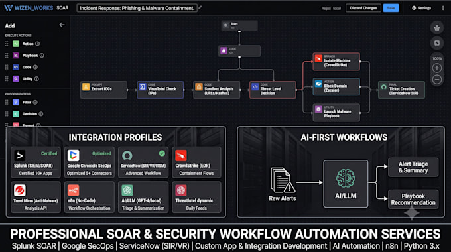Click the green check on ServiceNow card
Screen dimensions: 451x252
pos(162,153)
